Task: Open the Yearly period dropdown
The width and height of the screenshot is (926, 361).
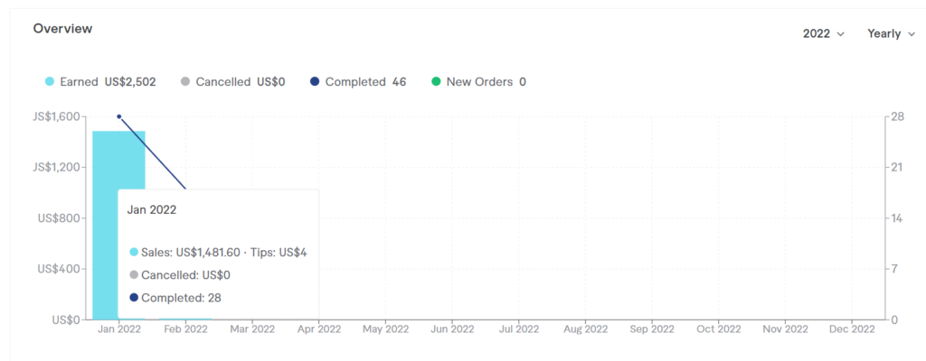Action: (890, 33)
